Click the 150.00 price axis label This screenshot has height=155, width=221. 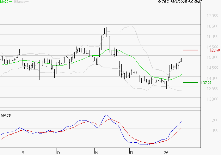[213, 57]
